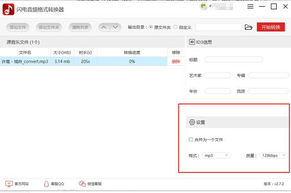Move the file down with the down arrow
Screen dimensions: 291x193
115,27
